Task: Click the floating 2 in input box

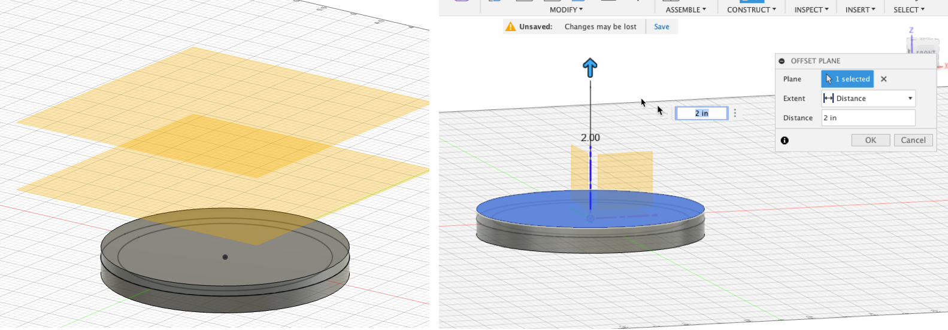Action: 701,114
